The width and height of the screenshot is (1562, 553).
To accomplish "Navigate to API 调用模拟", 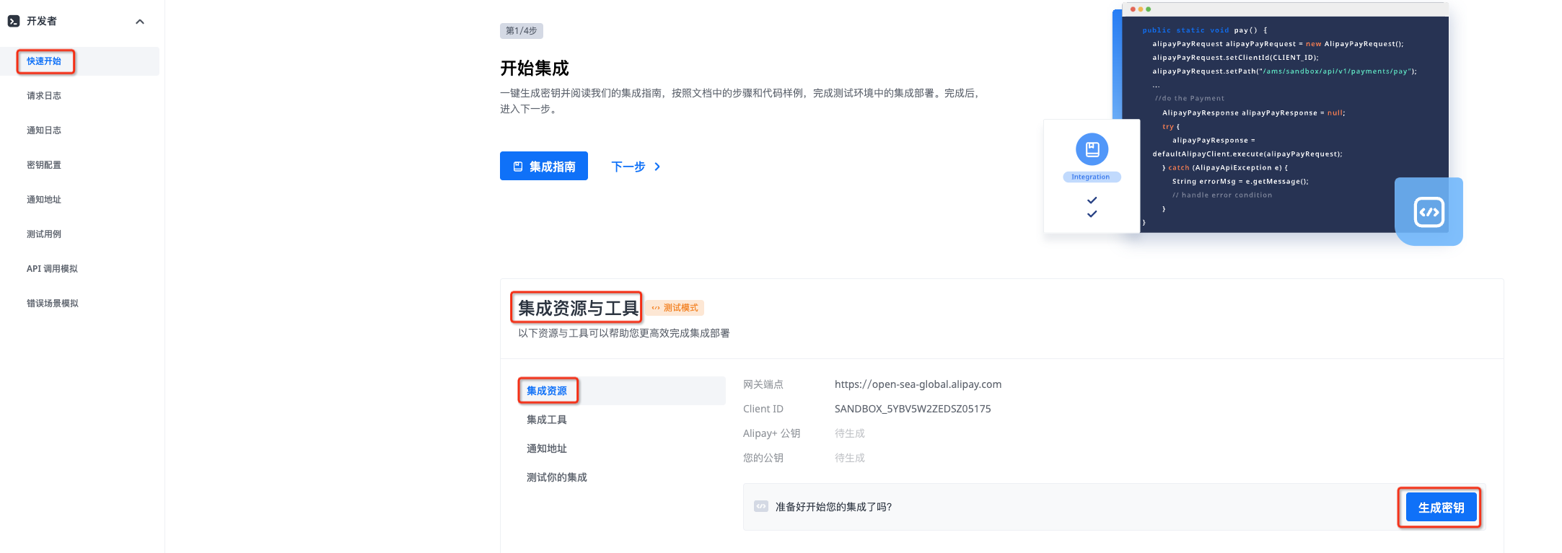I will [x=52, y=269].
